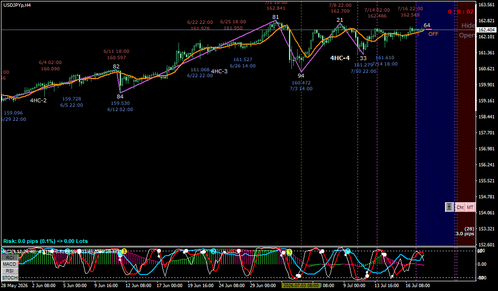Click the current price tag 162.404
The height and width of the screenshot is (291, 498).
click(x=486, y=30)
